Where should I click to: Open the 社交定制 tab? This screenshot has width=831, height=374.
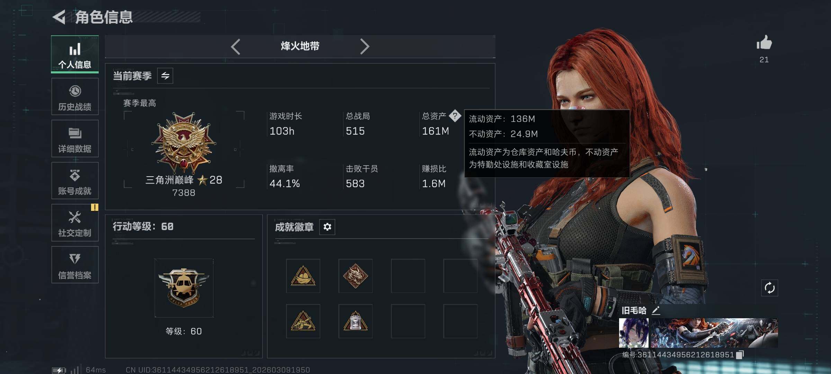click(x=75, y=223)
